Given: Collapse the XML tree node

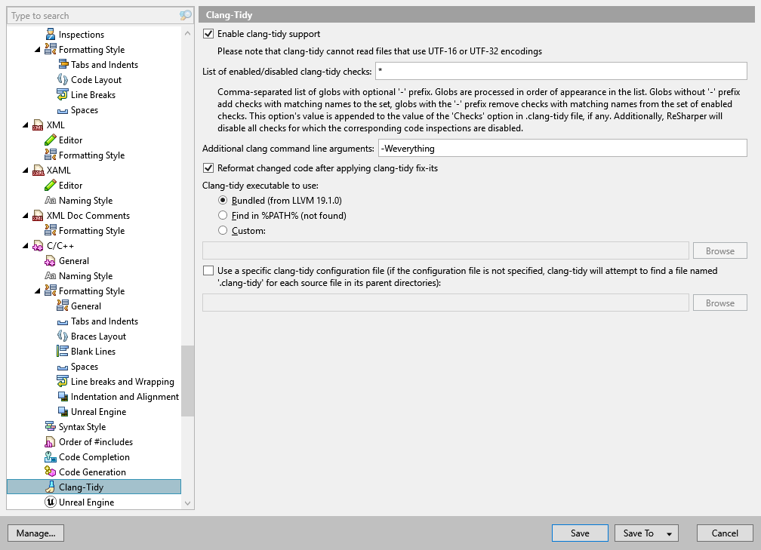Looking at the screenshot, I should [x=26, y=124].
